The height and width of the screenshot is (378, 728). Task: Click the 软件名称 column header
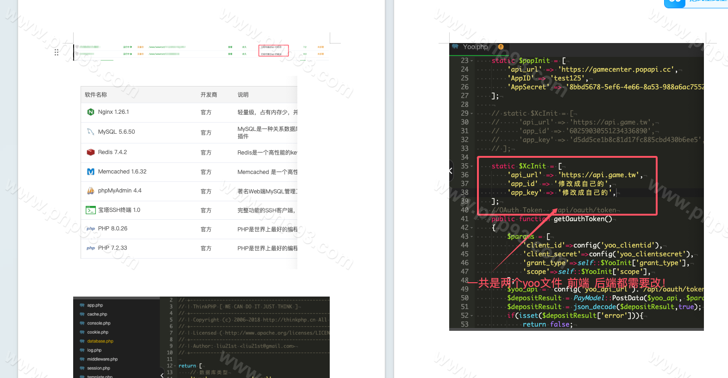point(96,94)
